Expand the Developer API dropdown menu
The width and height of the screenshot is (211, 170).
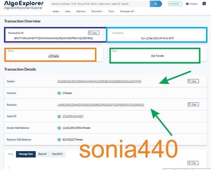128,11
